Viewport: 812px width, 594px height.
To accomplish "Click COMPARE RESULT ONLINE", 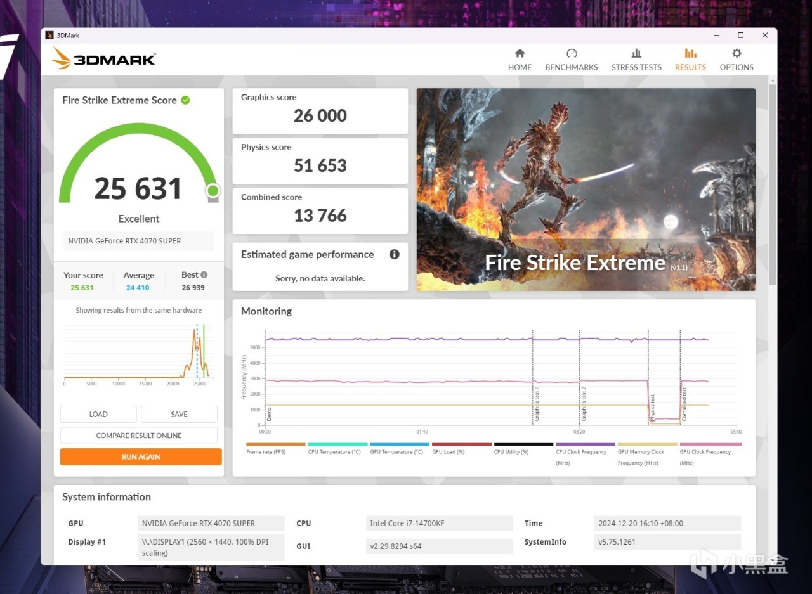I will click(139, 436).
